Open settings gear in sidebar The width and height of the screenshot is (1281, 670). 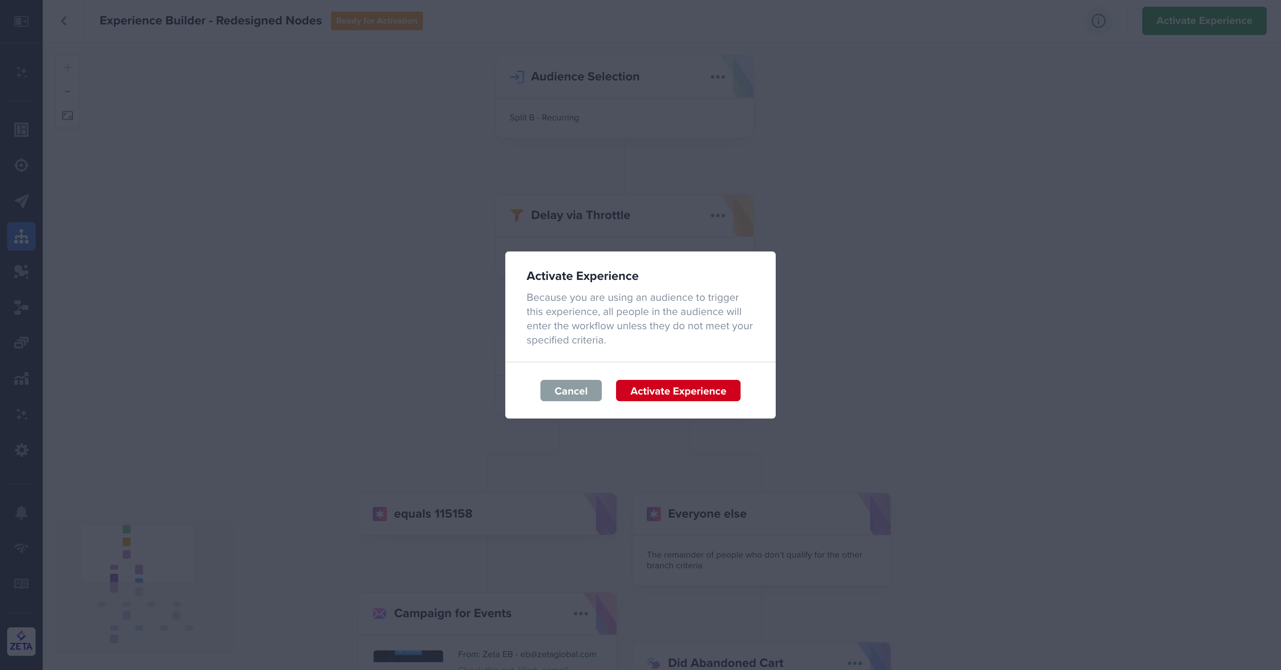coord(21,450)
